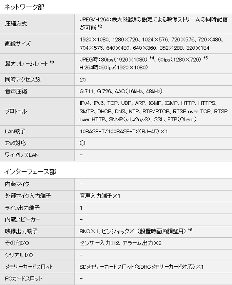Click footnote *6 in 映像出力端子 row
Viewport: 232px width, 285px height.
click(x=190, y=230)
